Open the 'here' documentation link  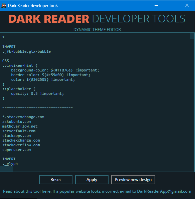pos(46,191)
